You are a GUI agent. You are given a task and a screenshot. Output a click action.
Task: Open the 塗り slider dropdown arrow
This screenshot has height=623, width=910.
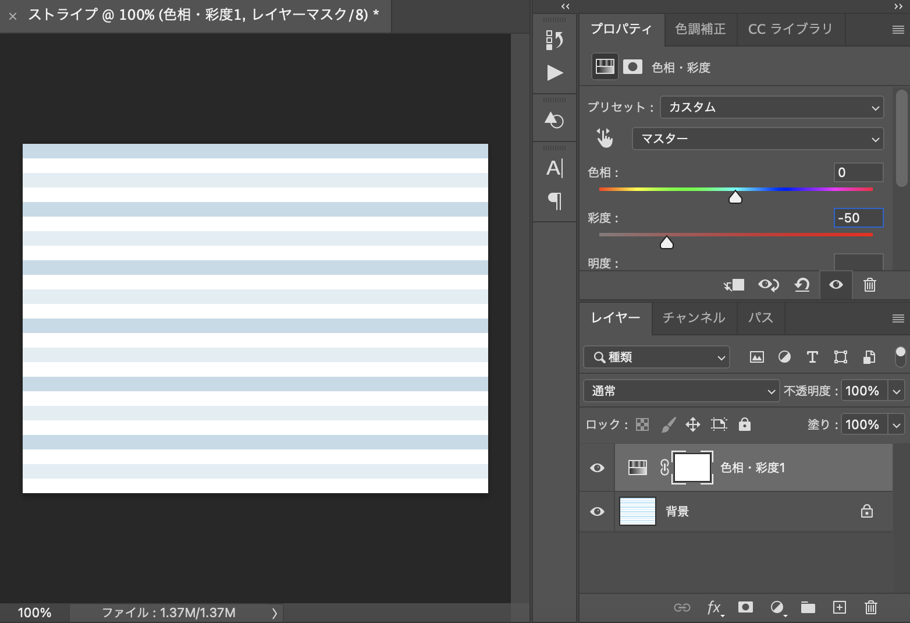[x=897, y=424]
